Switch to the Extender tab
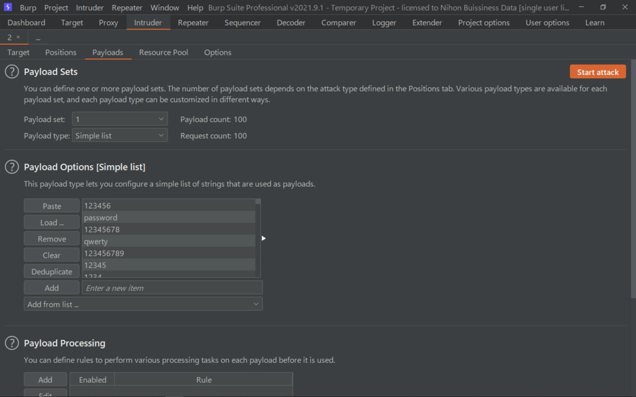Viewport: 636px width, 397px height. click(x=427, y=23)
